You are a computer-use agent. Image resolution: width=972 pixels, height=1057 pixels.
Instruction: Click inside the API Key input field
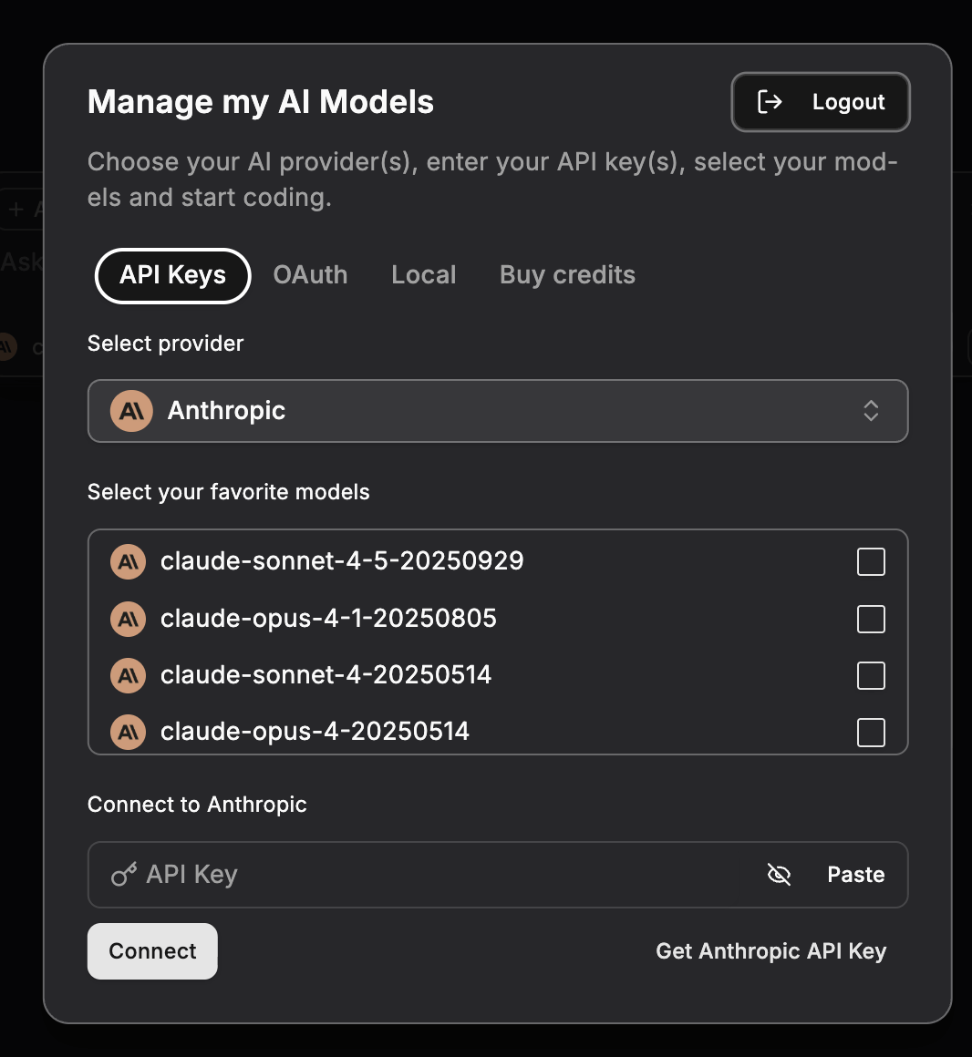410,874
